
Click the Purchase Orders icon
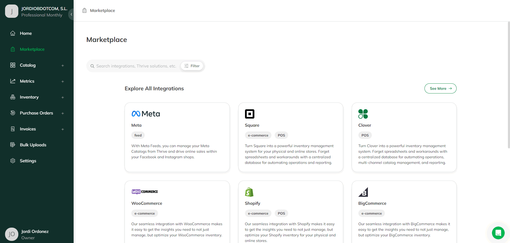(13, 113)
